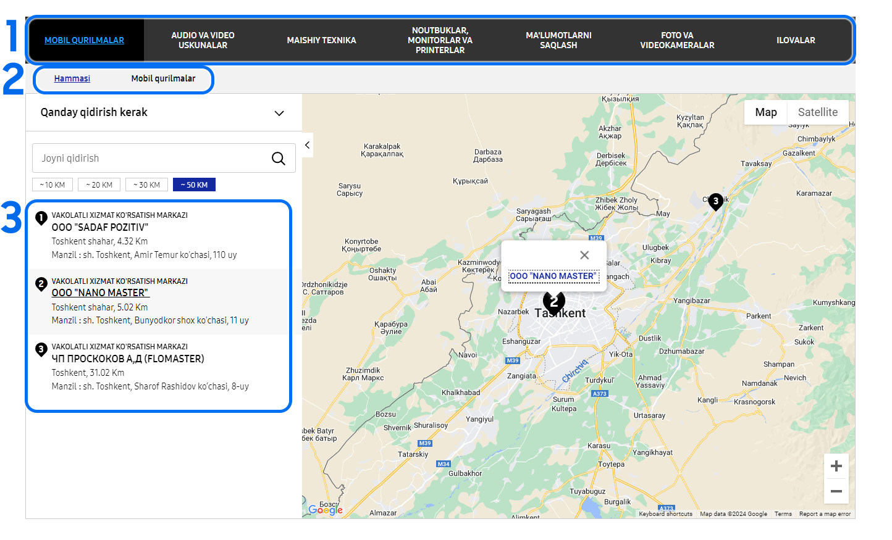Open the MAISHIY TEXNIKA tab
This screenshot has height=540, width=892.
coord(322,40)
